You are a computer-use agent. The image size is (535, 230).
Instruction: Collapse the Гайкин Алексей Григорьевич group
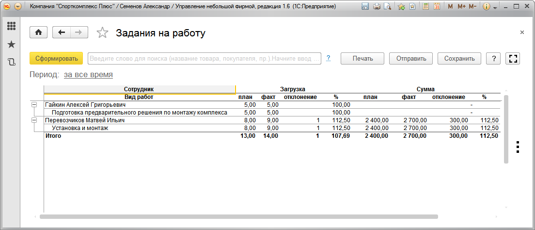[x=34, y=105]
